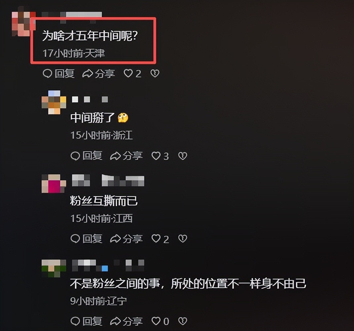Dislike the Tianjin comment with broken heart
Image resolution: width=354 pixels, height=331 pixels.
pyautogui.click(x=155, y=74)
